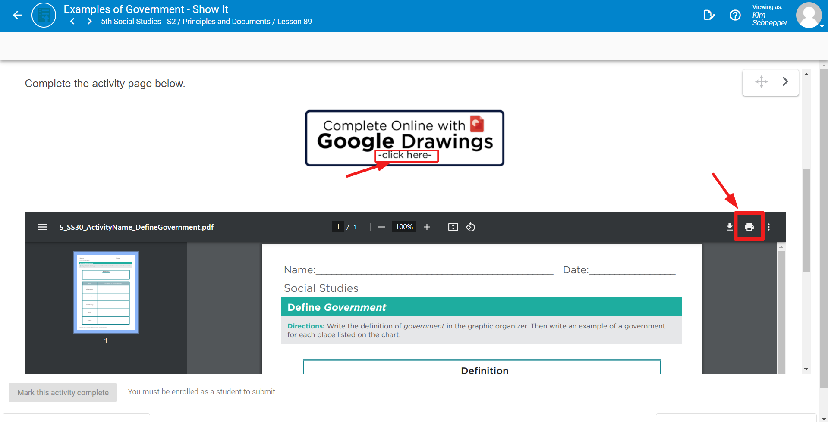Open the Kim Schnepper profile avatar menu

(809, 16)
